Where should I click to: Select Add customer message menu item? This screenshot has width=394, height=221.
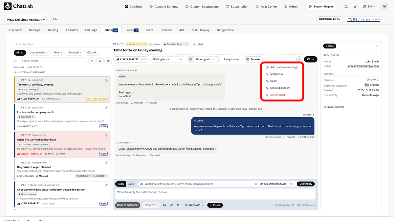282,67
